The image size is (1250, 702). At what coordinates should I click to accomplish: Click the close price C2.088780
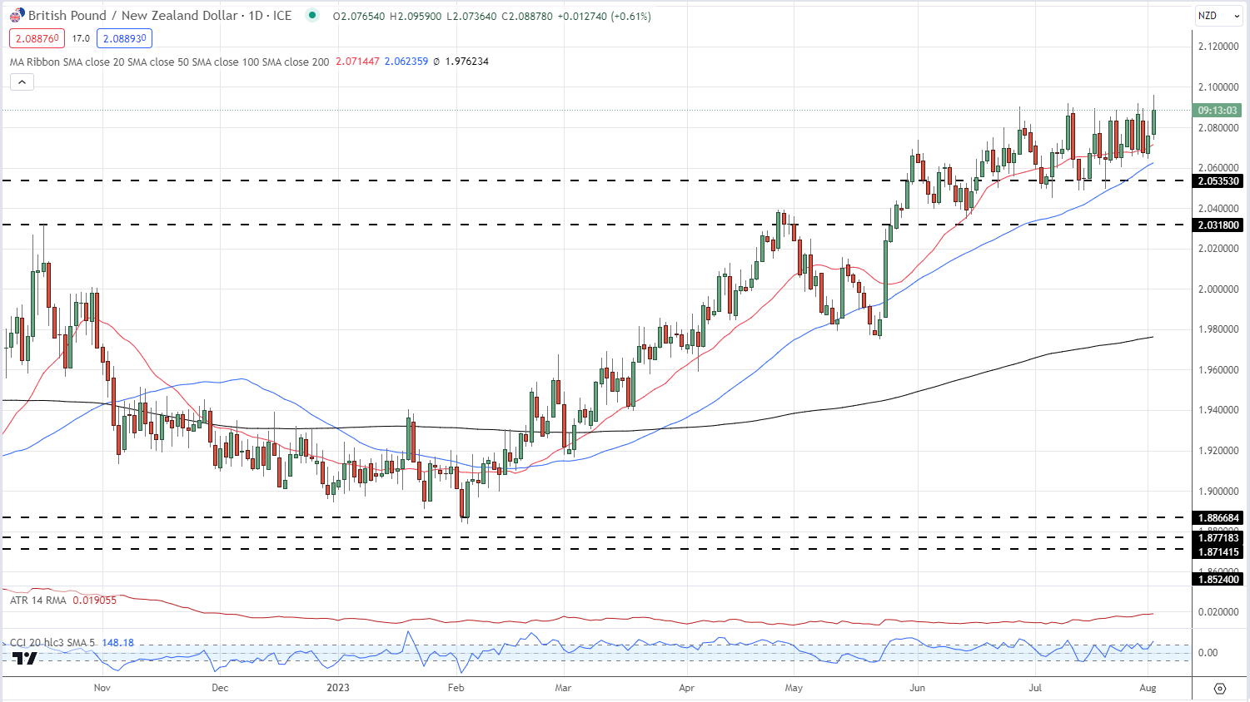[526, 16]
